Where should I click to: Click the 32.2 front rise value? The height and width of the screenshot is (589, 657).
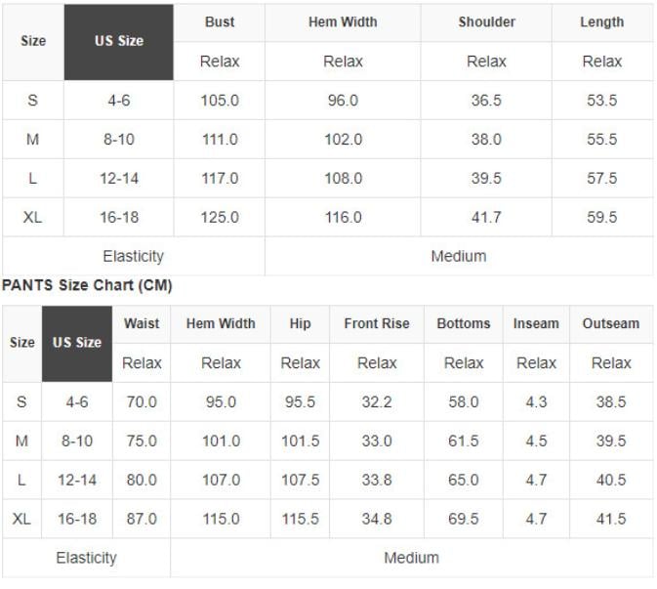point(377,401)
